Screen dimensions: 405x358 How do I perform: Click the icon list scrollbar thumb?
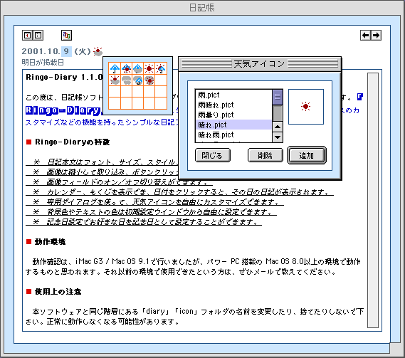pos(278,97)
